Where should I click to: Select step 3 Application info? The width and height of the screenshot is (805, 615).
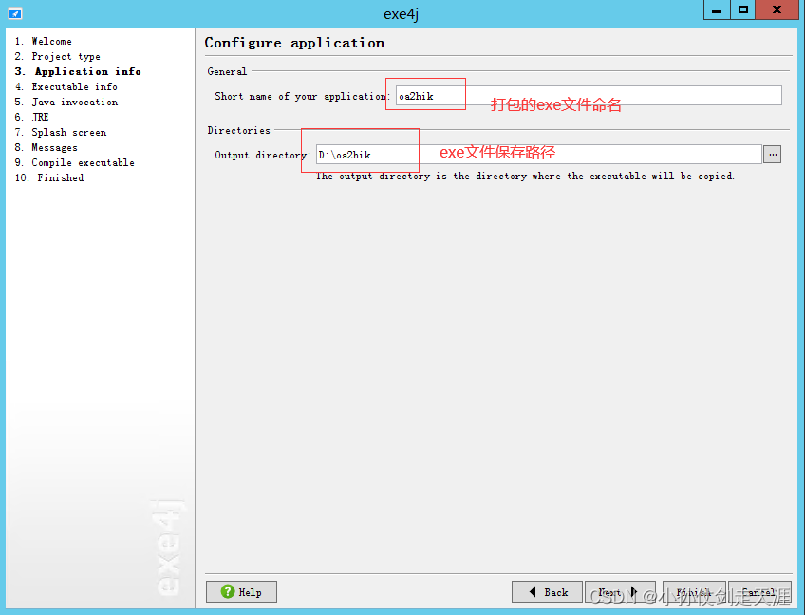click(78, 71)
